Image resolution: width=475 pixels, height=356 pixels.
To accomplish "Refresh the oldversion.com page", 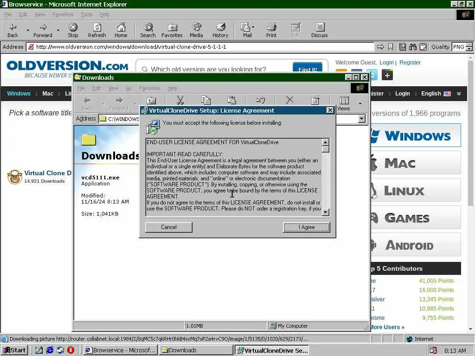I will (97, 30).
